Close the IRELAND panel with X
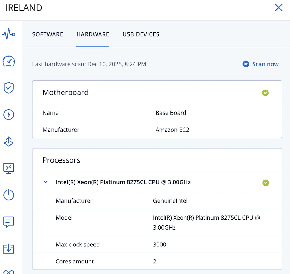Viewport: 290px width, 274px height. coord(278,7)
